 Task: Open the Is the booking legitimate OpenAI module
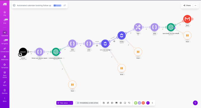(56, 52)
